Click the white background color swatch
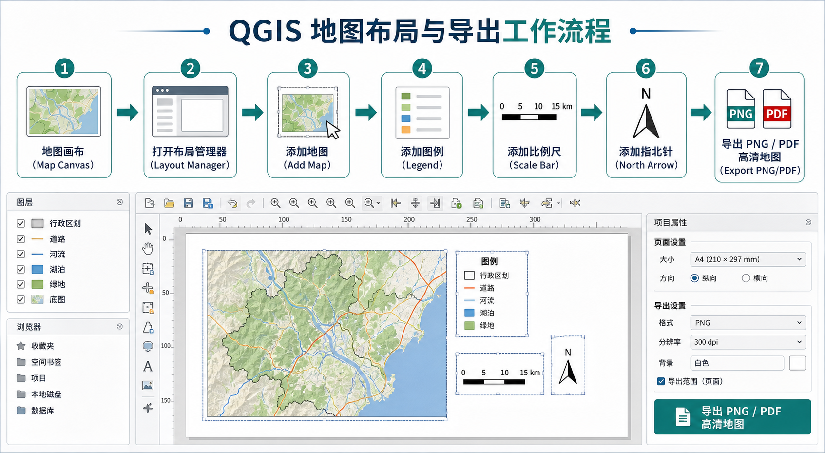 coord(797,363)
